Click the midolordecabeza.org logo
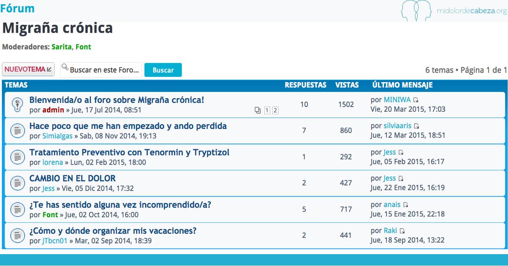 (453, 10)
